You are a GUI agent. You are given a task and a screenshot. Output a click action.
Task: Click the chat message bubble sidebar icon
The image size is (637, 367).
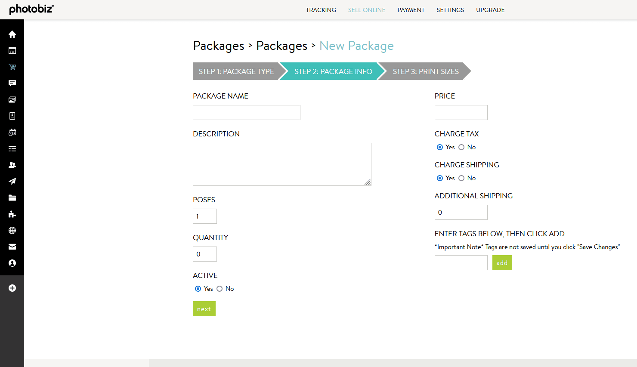point(12,83)
